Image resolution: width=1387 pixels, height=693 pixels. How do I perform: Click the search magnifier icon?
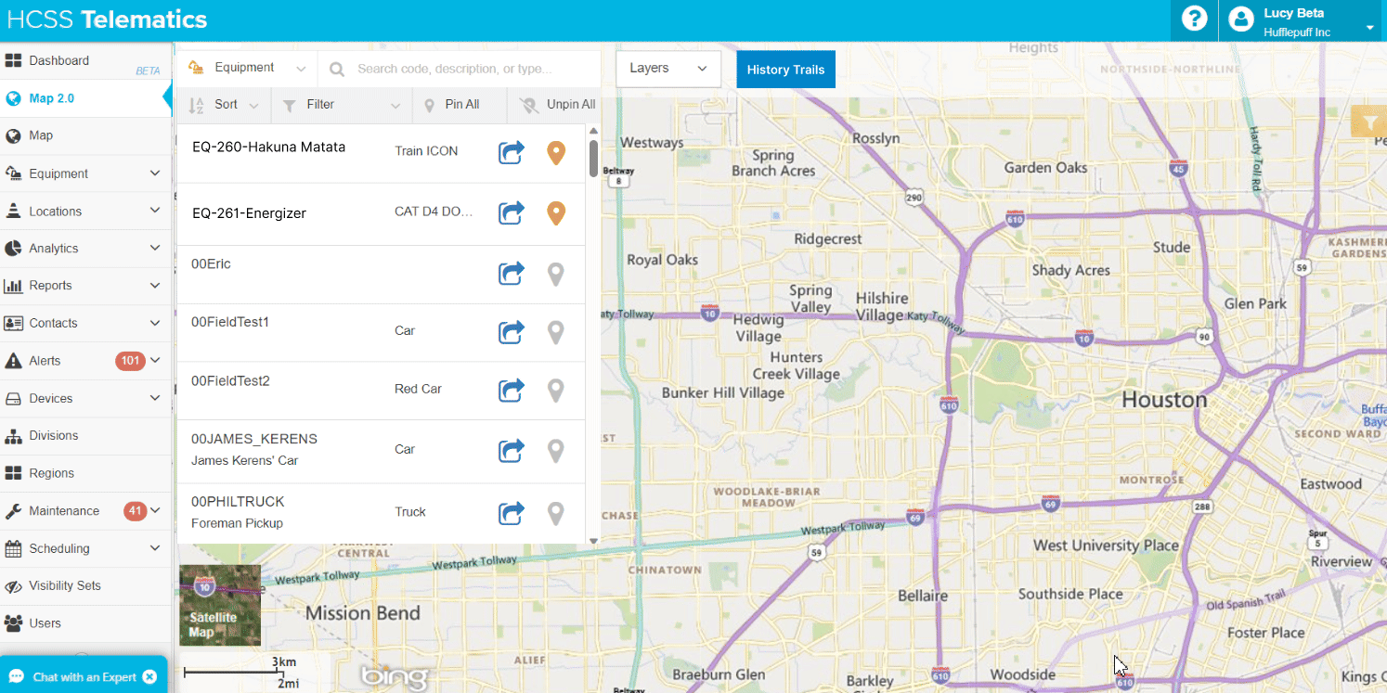tap(337, 69)
